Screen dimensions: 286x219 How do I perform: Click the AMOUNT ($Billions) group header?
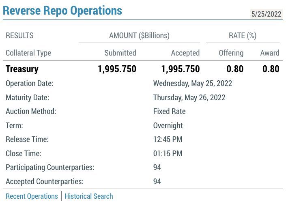(x=139, y=35)
